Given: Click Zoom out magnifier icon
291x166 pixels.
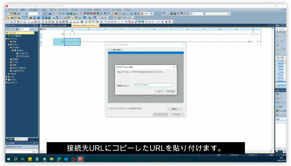Looking at the screenshot, I should [138, 14].
